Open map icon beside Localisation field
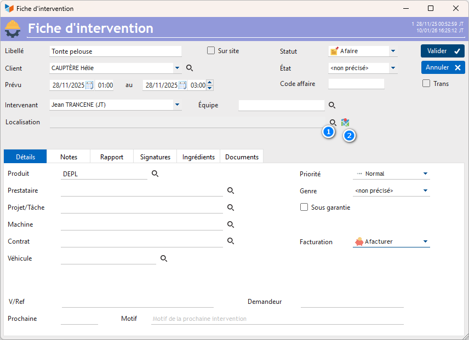The image size is (469, 340). (345, 122)
